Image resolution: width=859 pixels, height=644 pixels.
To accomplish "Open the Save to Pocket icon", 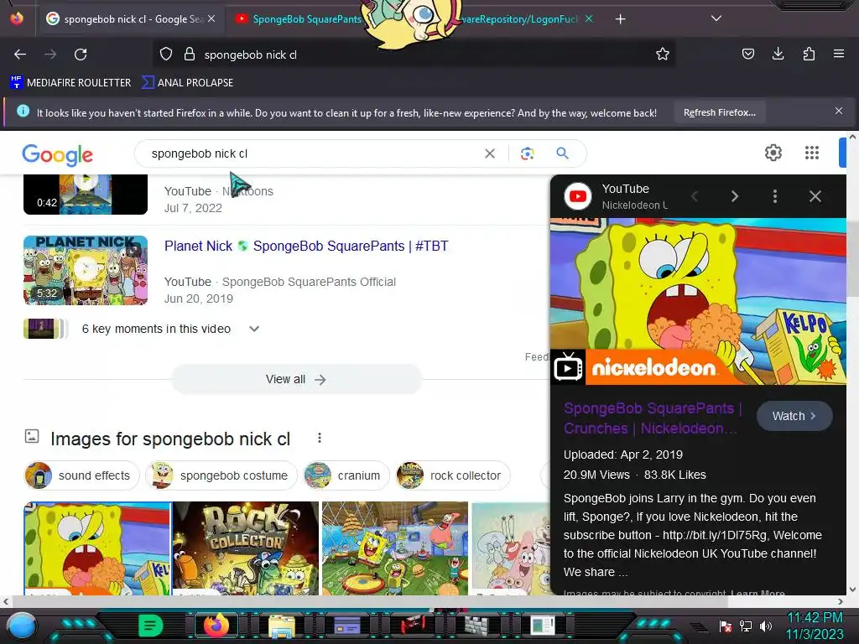I will pos(747,54).
